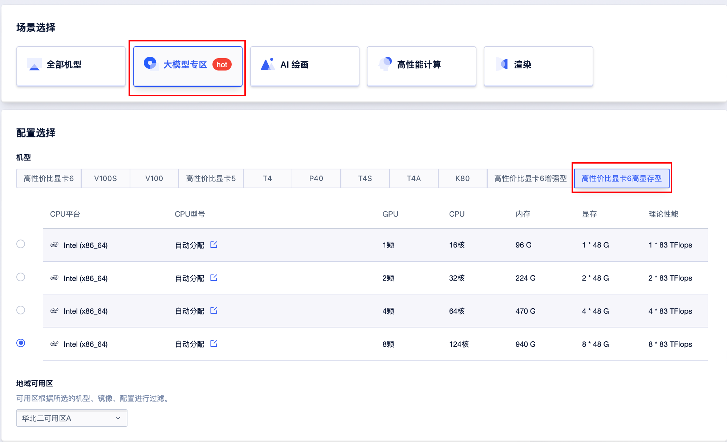Click the edit icon beside 自动分配 in the 2颗 GPU row

coord(214,278)
